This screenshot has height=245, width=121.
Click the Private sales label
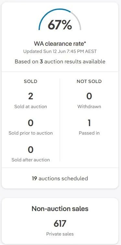[60, 234]
